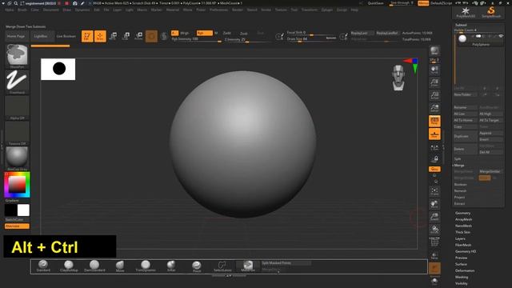Click the Duplicate subtool button
Screen dimensions: 512x288
pos(466,136)
